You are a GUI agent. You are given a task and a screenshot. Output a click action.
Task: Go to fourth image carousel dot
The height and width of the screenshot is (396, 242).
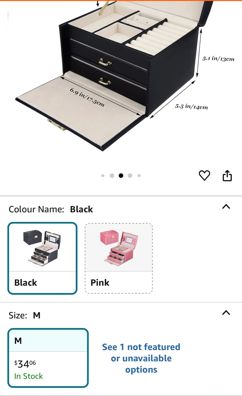tap(130, 175)
